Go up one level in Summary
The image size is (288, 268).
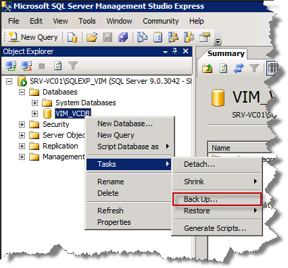(207, 68)
